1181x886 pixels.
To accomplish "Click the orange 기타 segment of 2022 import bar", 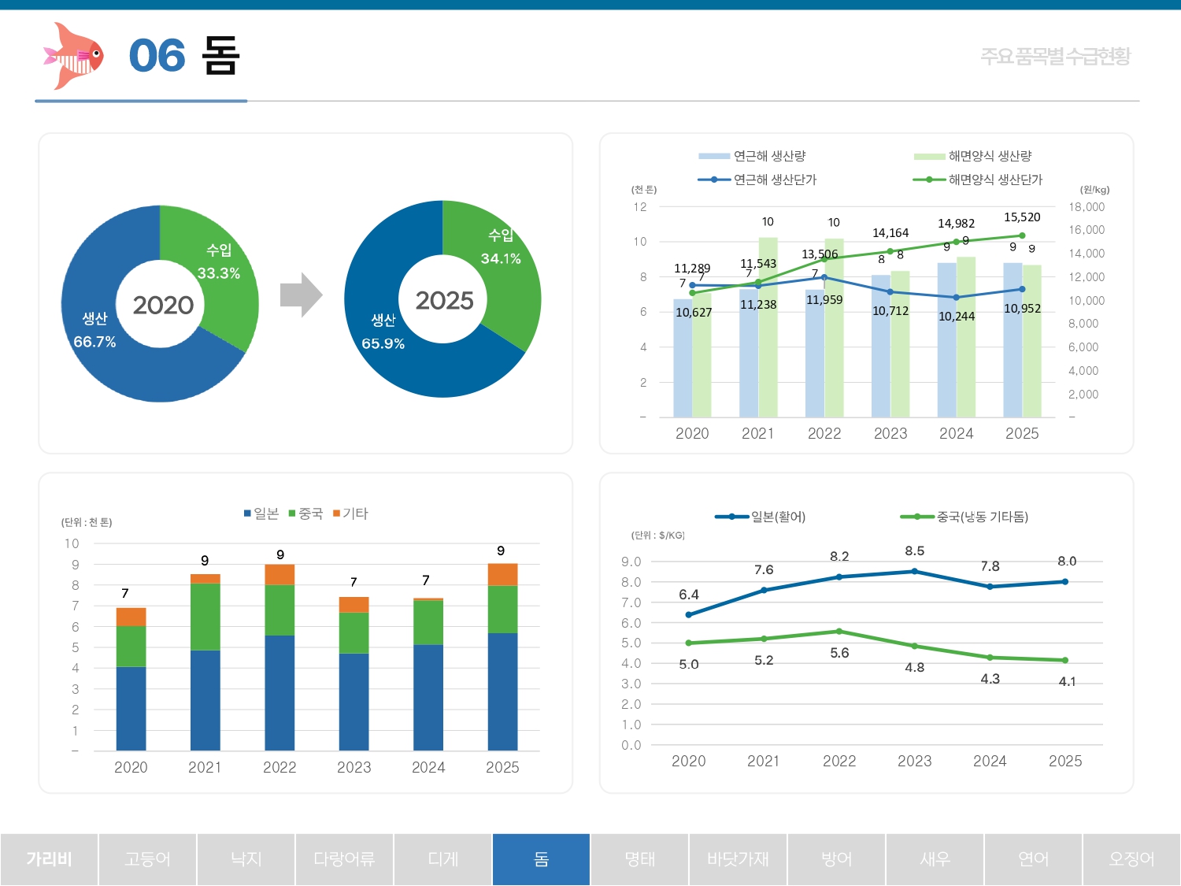I will pyautogui.click(x=280, y=574).
